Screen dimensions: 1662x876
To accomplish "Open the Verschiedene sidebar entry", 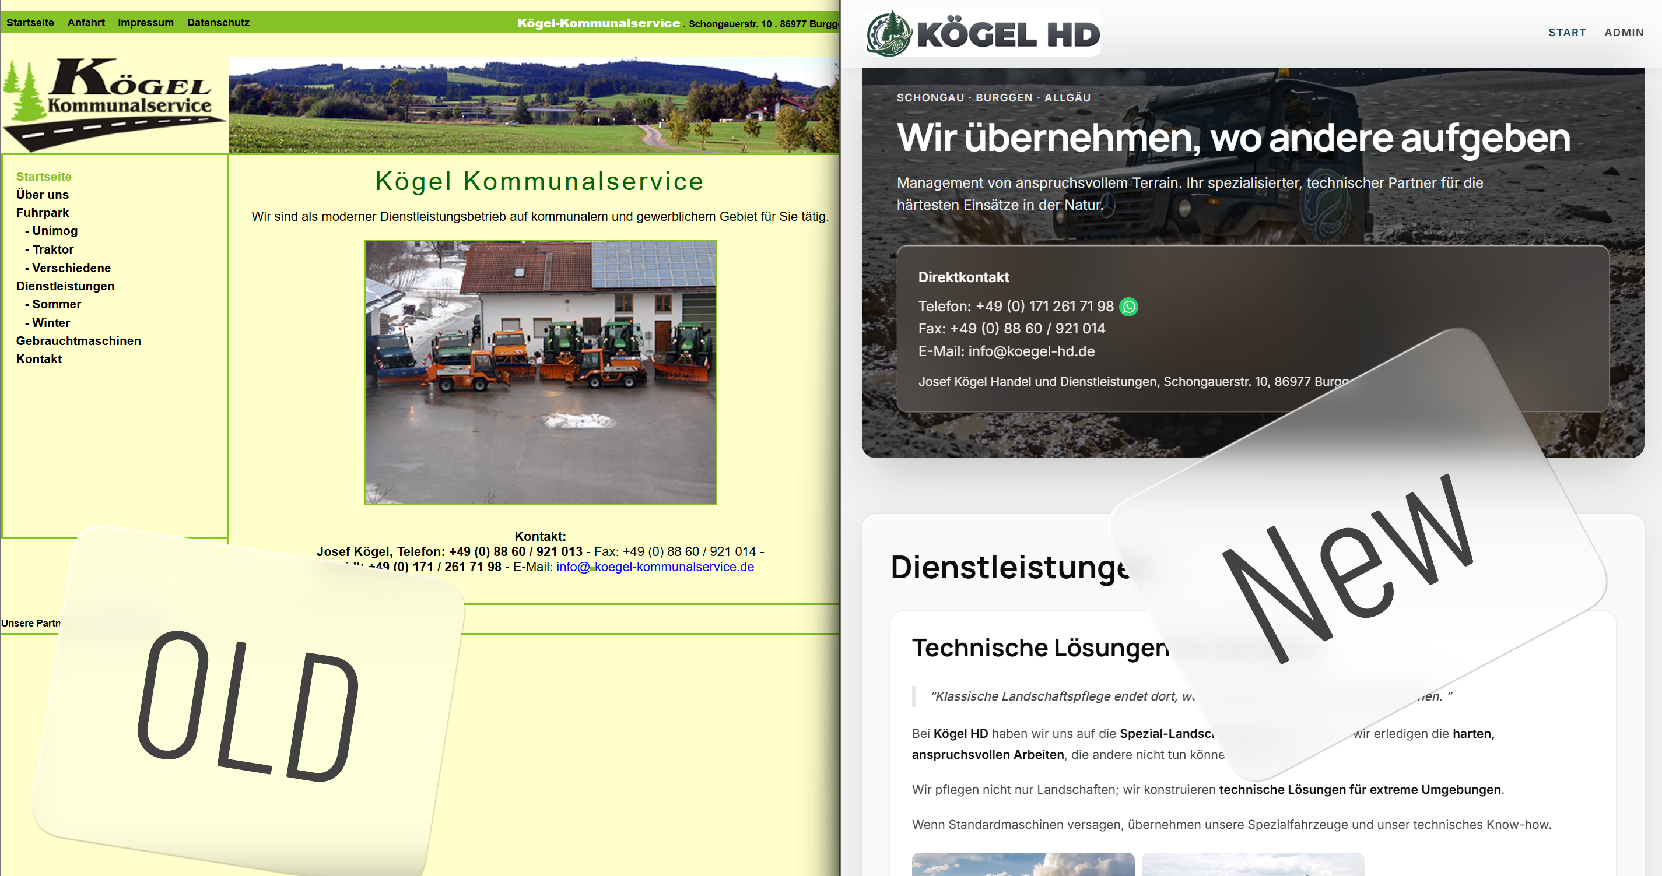I will point(68,268).
